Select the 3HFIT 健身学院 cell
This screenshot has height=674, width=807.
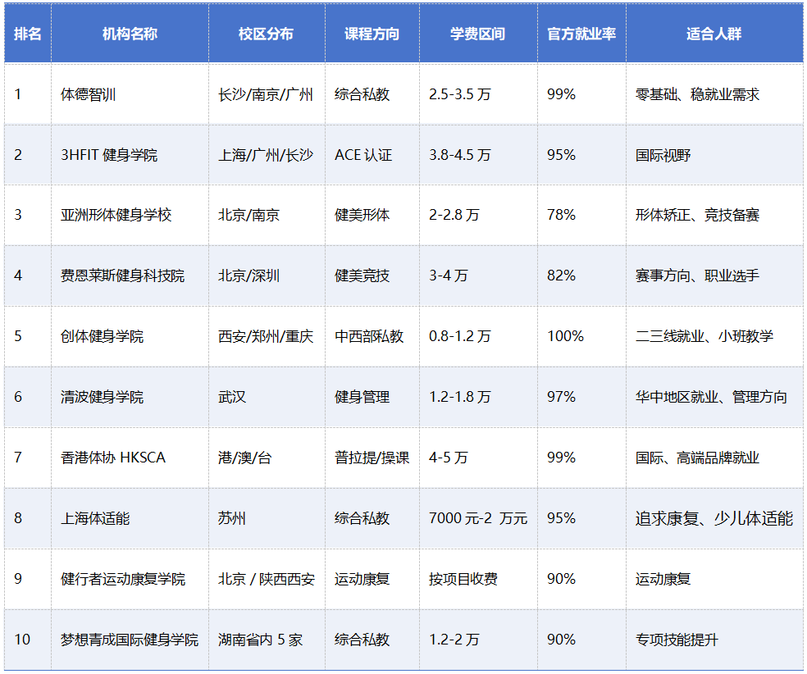pyautogui.click(x=130, y=155)
